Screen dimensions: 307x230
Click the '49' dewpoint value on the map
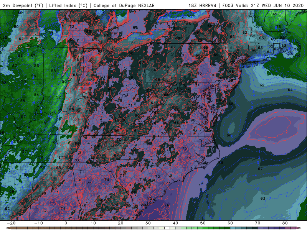(275, 14)
